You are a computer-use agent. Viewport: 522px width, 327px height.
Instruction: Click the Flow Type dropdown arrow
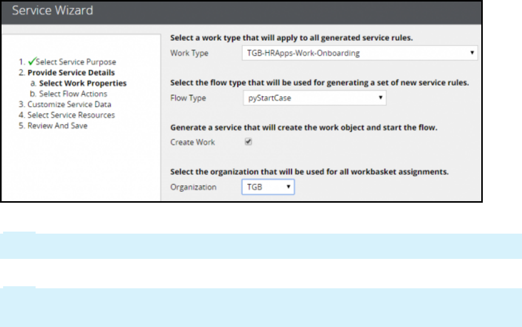(x=381, y=97)
